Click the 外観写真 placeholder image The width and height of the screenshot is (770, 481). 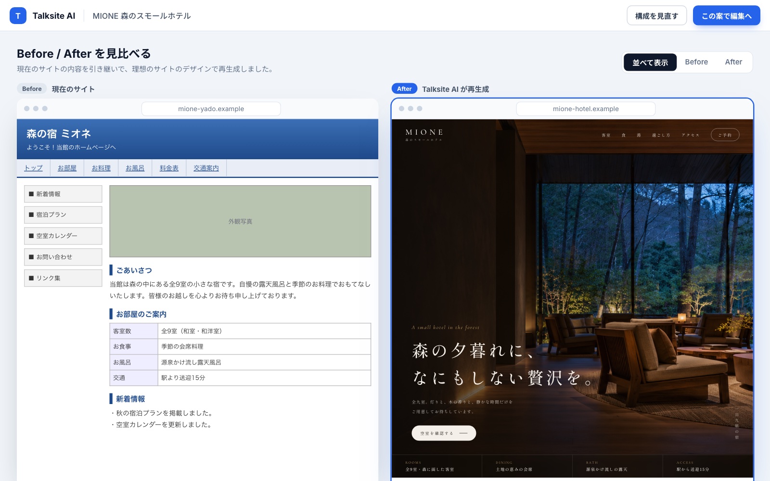click(240, 221)
